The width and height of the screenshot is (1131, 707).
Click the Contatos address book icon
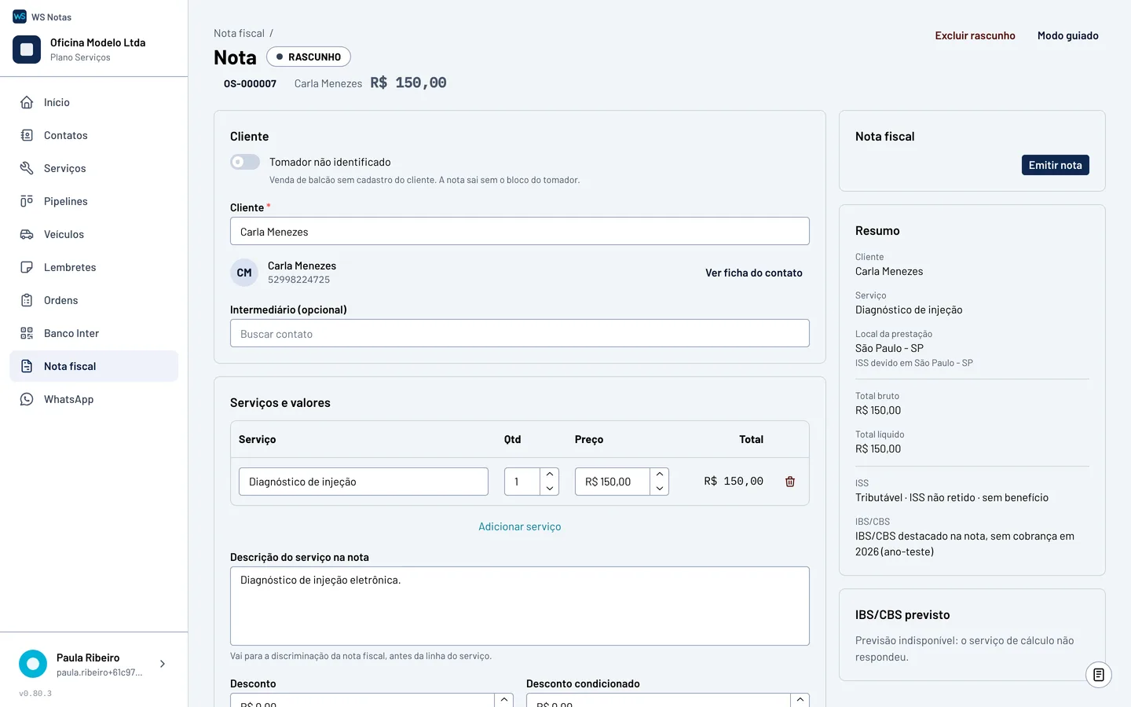point(27,135)
